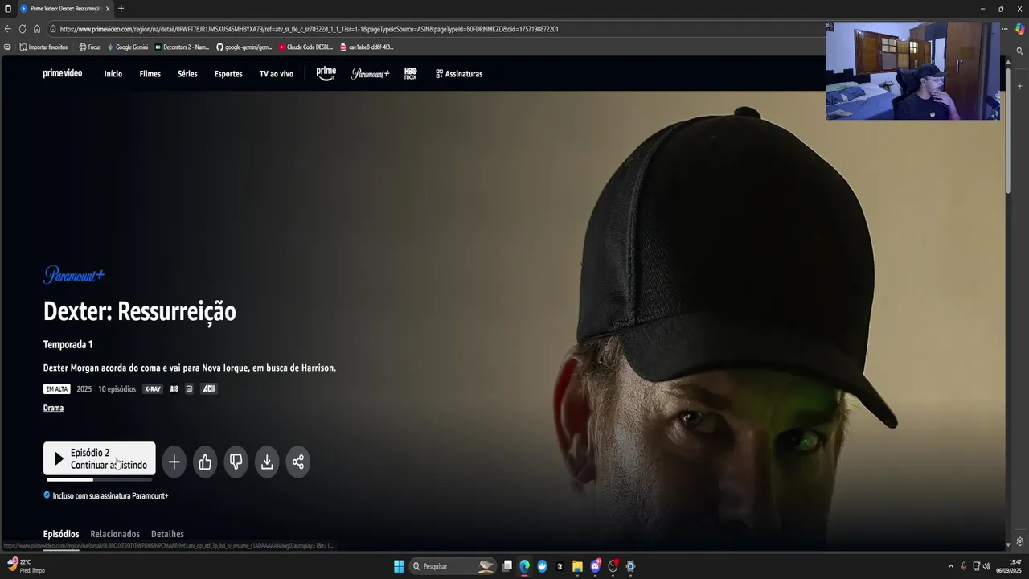Click the thumbs-down dislike icon
Image resolution: width=1029 pixels, height=579 pixels.
236,462
